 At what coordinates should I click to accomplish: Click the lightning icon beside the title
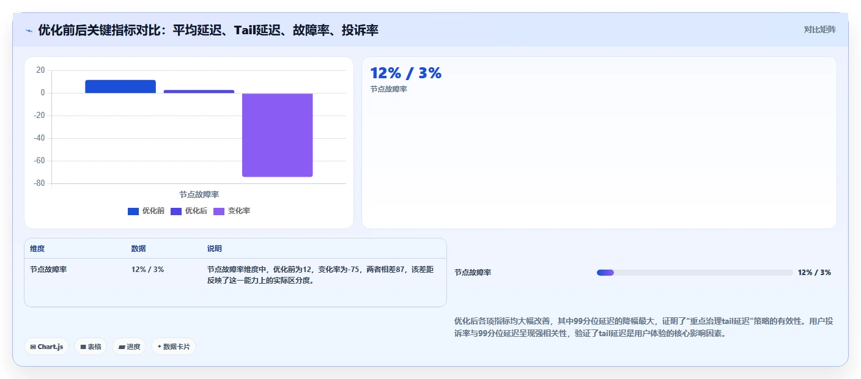(29, 30)
